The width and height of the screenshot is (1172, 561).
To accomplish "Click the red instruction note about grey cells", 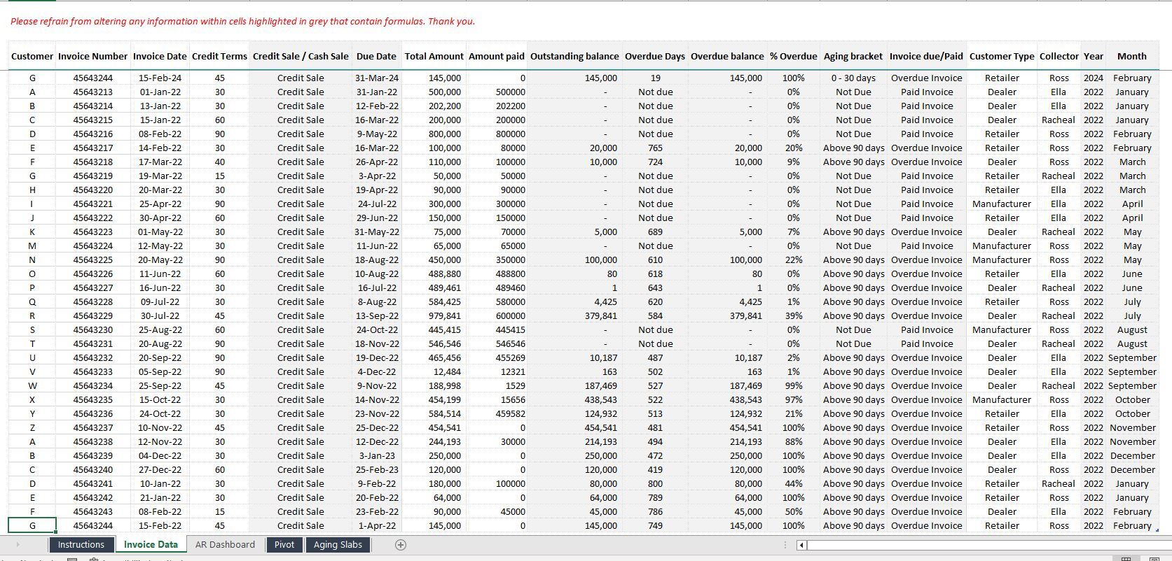I will [242, 21].
